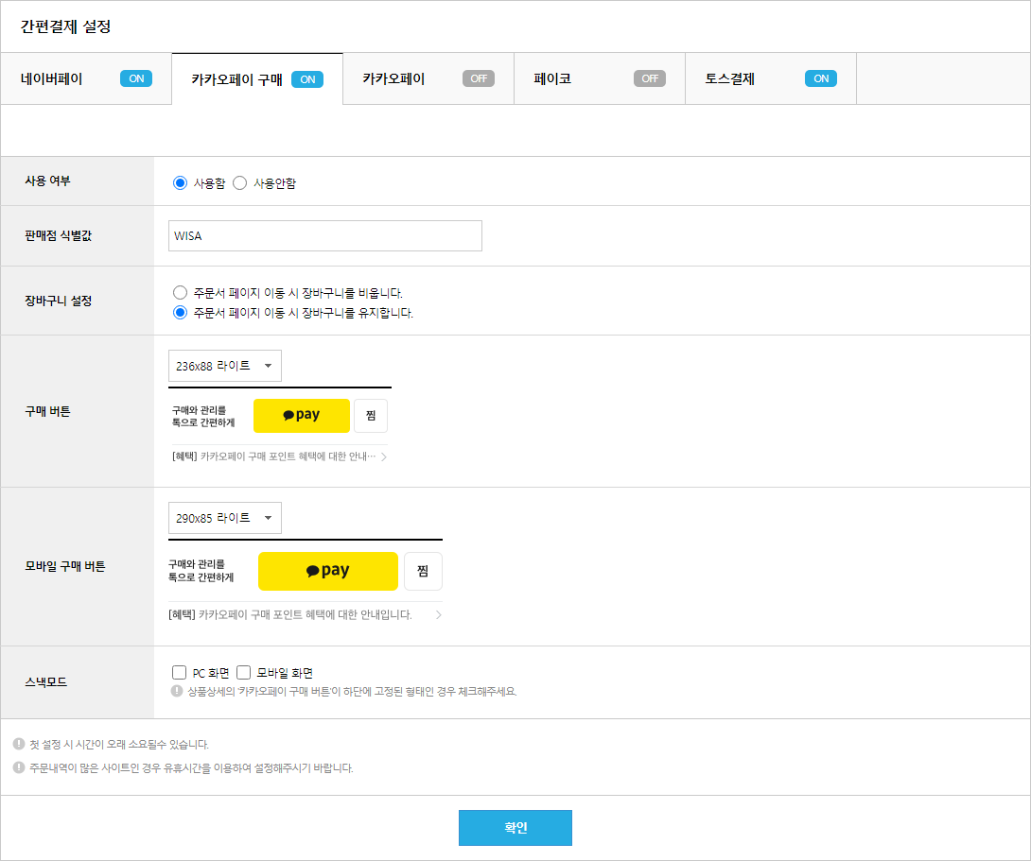Open the 카카오페이 tab marked OFF

tap(428, 78)
